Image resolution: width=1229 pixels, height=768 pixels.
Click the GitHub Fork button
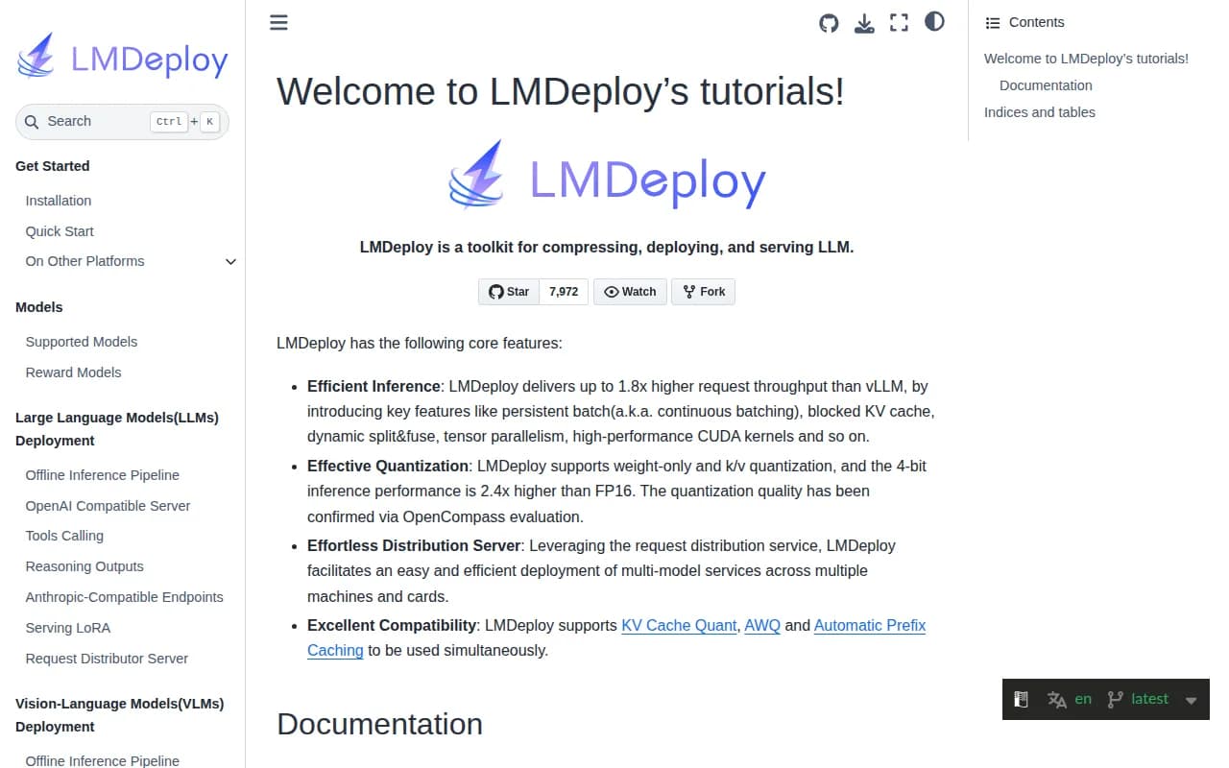tap(703, 292)
